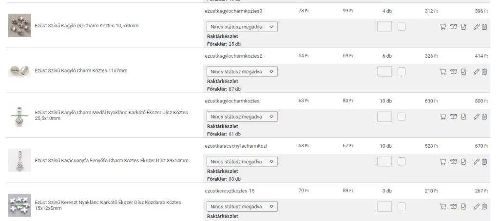This screenshot has width=499, height=221.
Task: Click the cart icon for Kagyló (3) Charm row
Action: pos(443,27)
